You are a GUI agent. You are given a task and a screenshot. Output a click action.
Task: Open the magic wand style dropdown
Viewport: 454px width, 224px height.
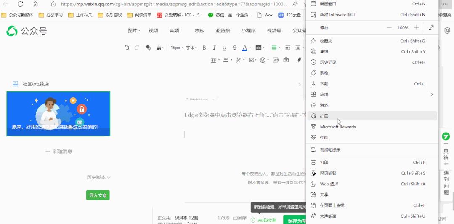coord(240,60)
